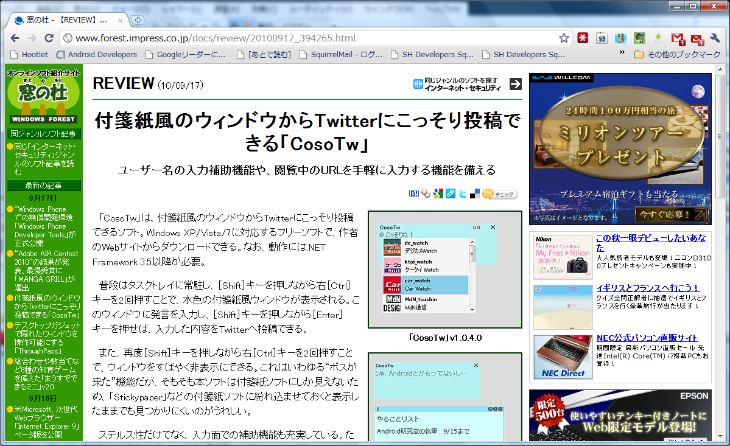This screenshot has width=730, height=446.
Task: Enlarge the CosoTw v1.0.4.0 screenshot
Action: [x=444, y=270]
